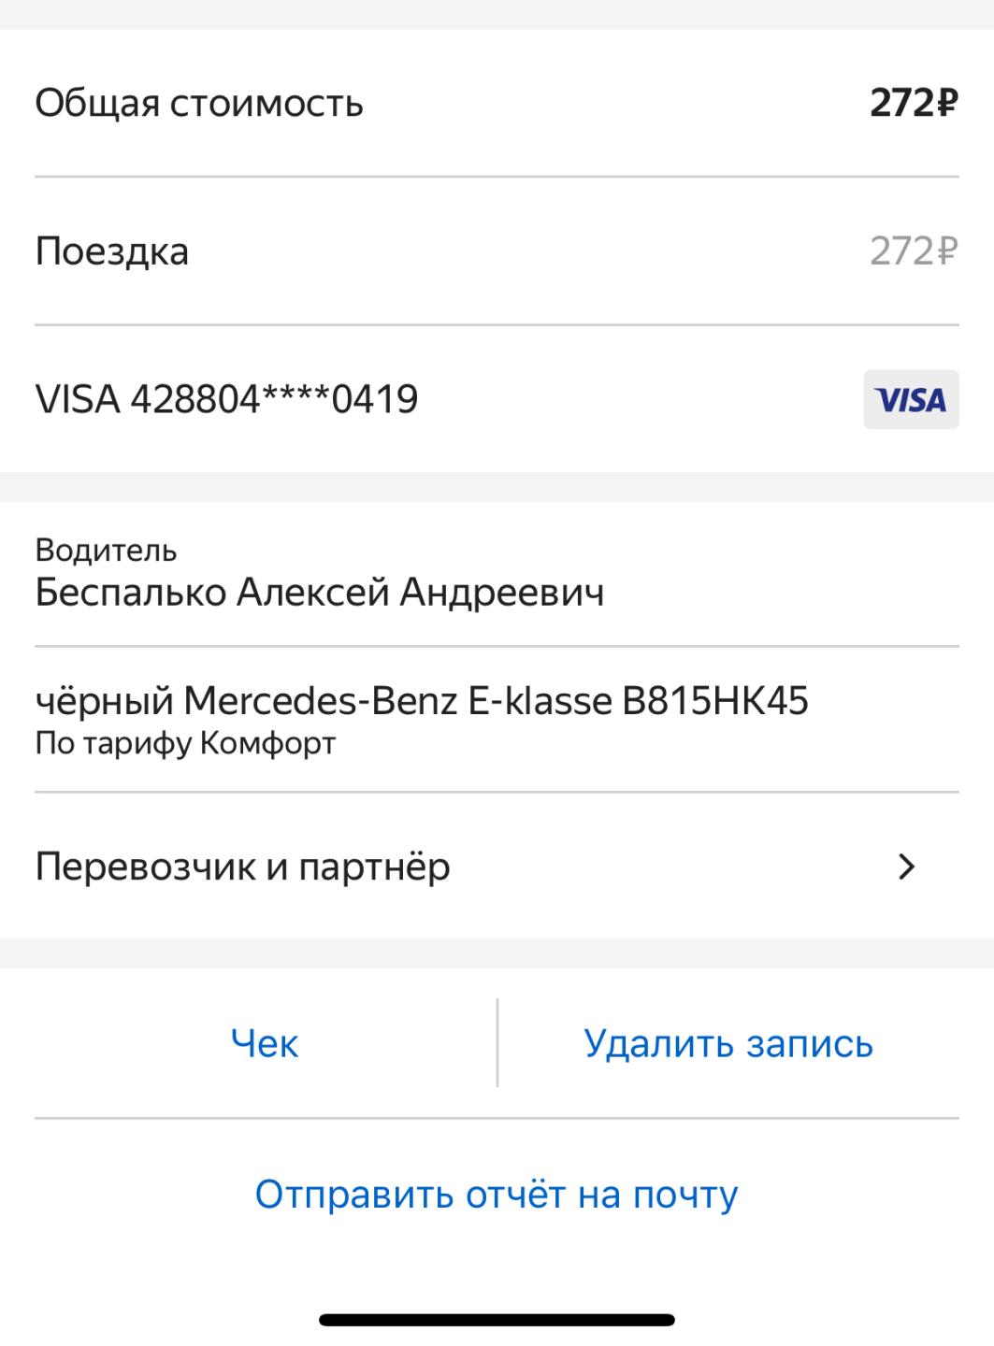The image size is (994, 1346).
Task: Tap the word чёрный in car description
Action: 104,701
